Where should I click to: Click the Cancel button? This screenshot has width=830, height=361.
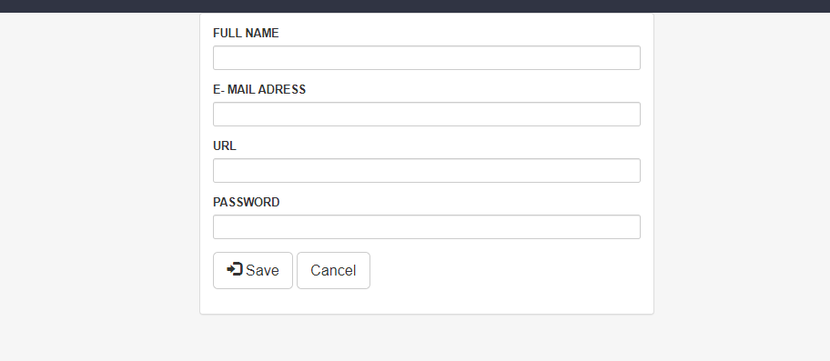(333, 271)
